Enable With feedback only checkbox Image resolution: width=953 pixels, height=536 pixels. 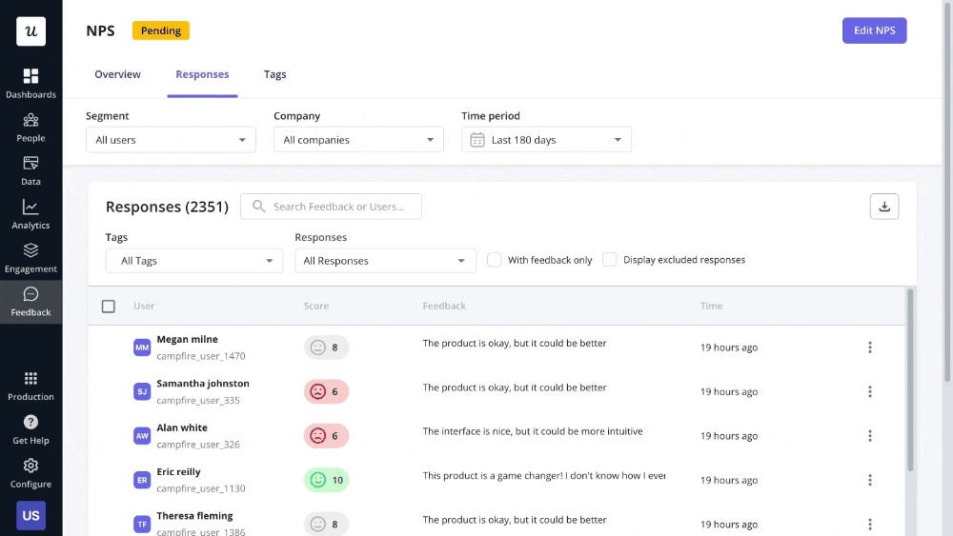(x=495, y=260)
